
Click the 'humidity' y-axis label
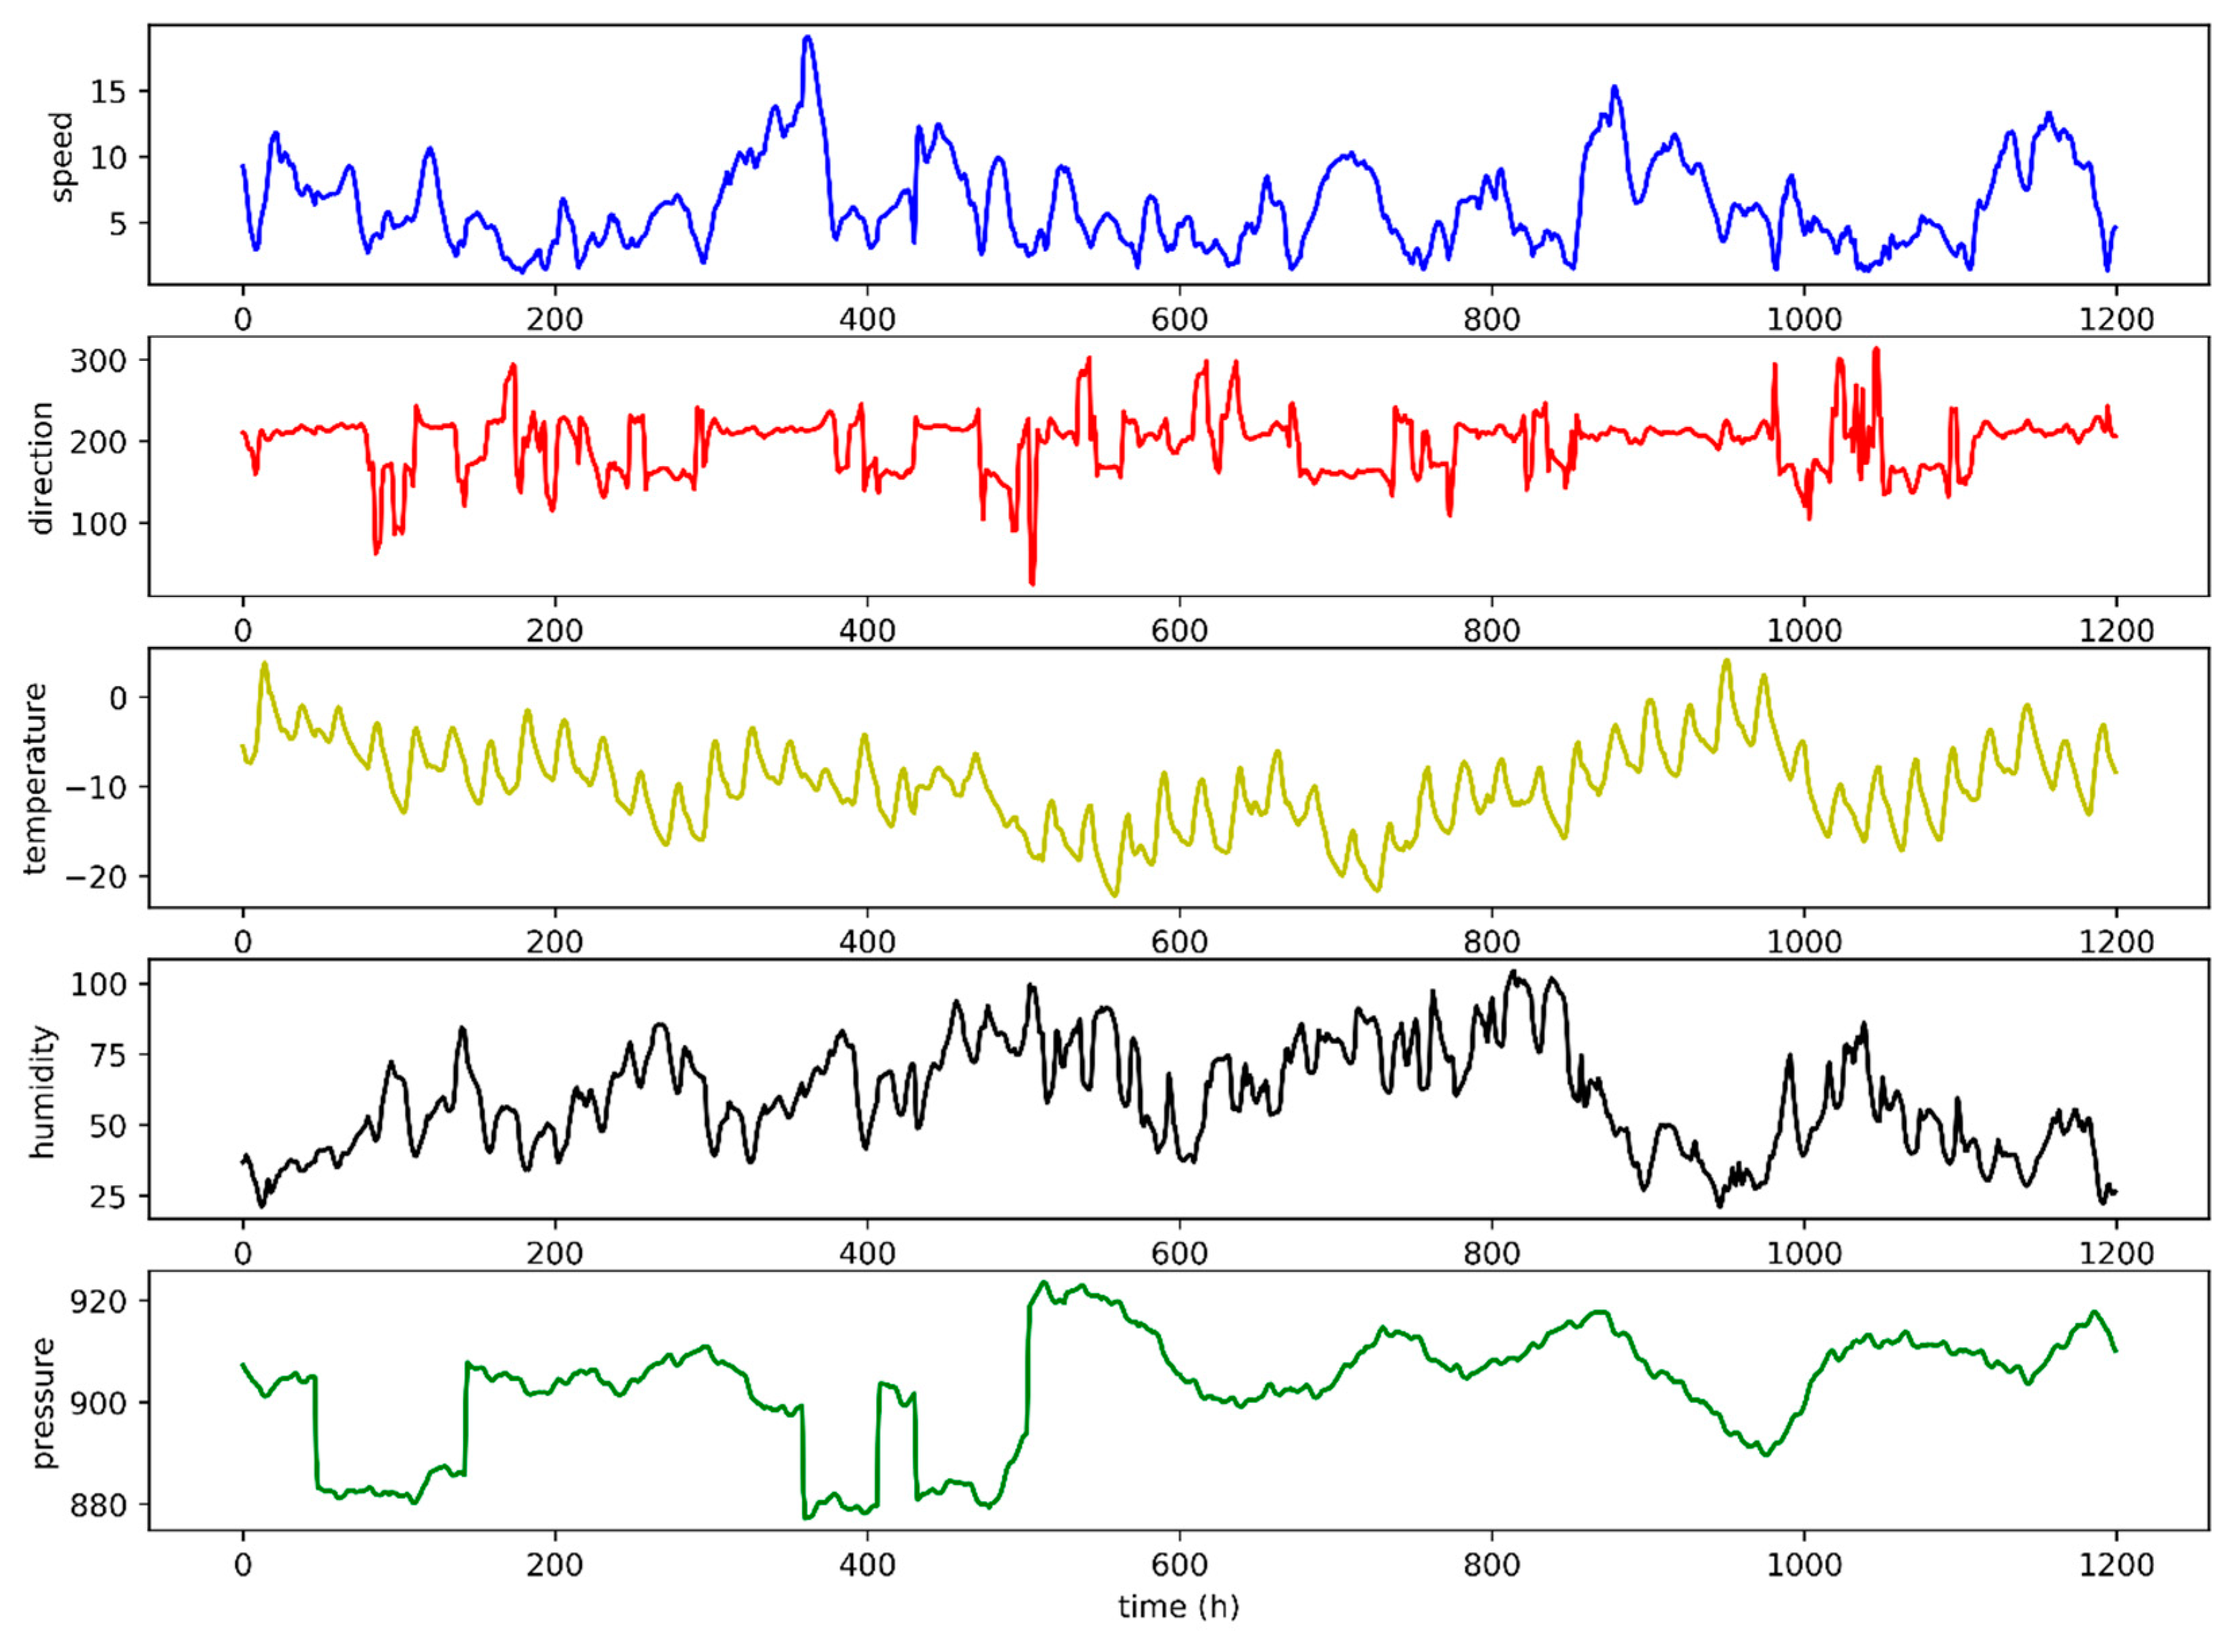click(x=41, y=1091)
